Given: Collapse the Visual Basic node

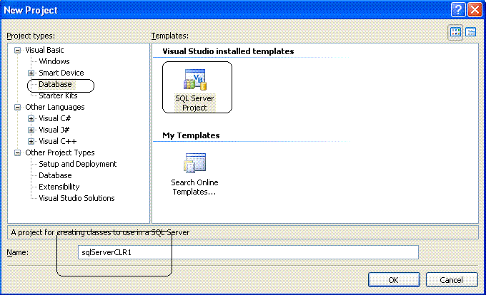Looking at the screenshot, I should click(18, 50).
